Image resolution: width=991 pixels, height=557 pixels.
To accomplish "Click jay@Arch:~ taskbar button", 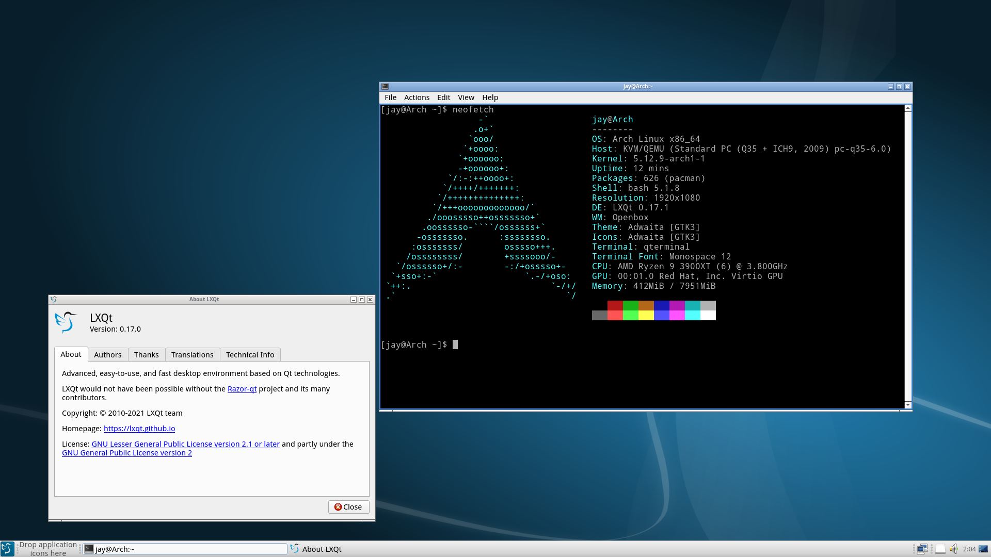I will point(185,549).
